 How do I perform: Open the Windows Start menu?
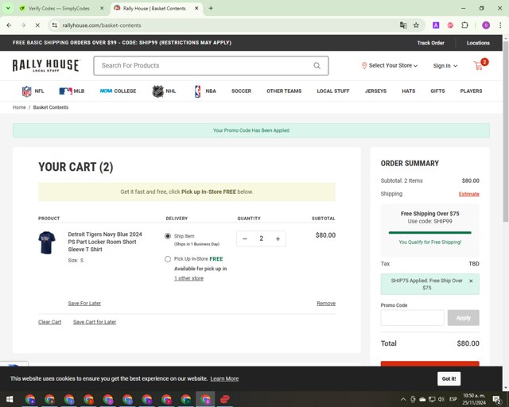10,399
